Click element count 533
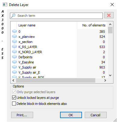Viewport: 117px width, 122px height. pos(102,47)
